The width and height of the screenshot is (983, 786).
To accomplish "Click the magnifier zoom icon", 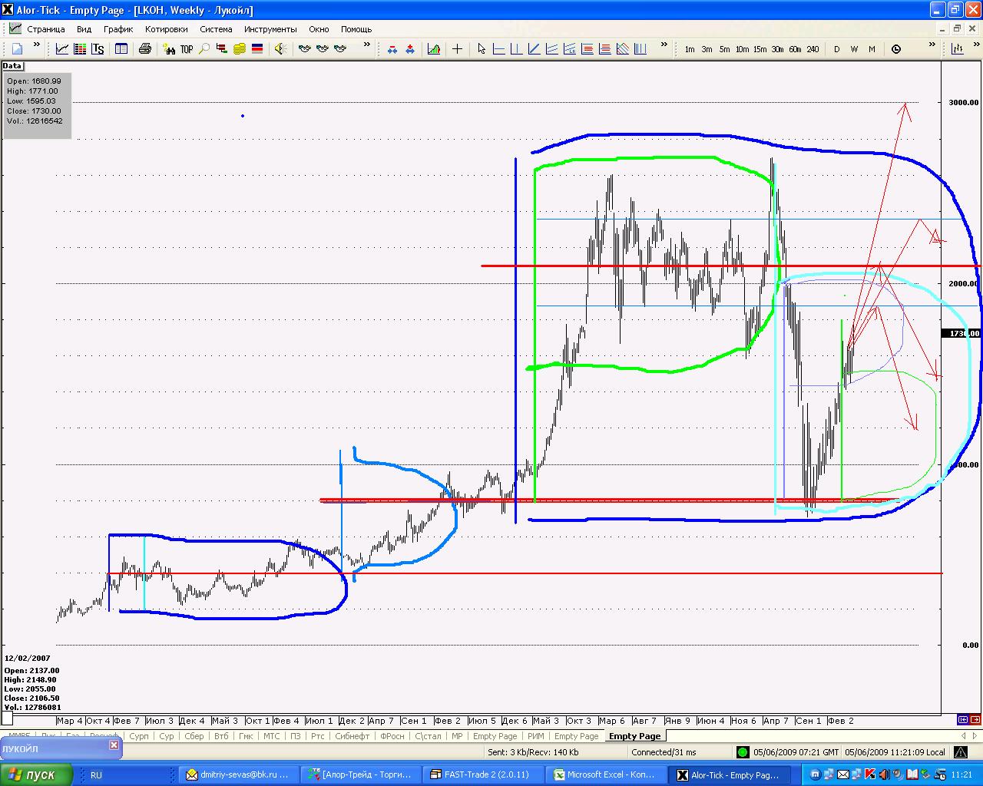I will click(x=204, y=49).
